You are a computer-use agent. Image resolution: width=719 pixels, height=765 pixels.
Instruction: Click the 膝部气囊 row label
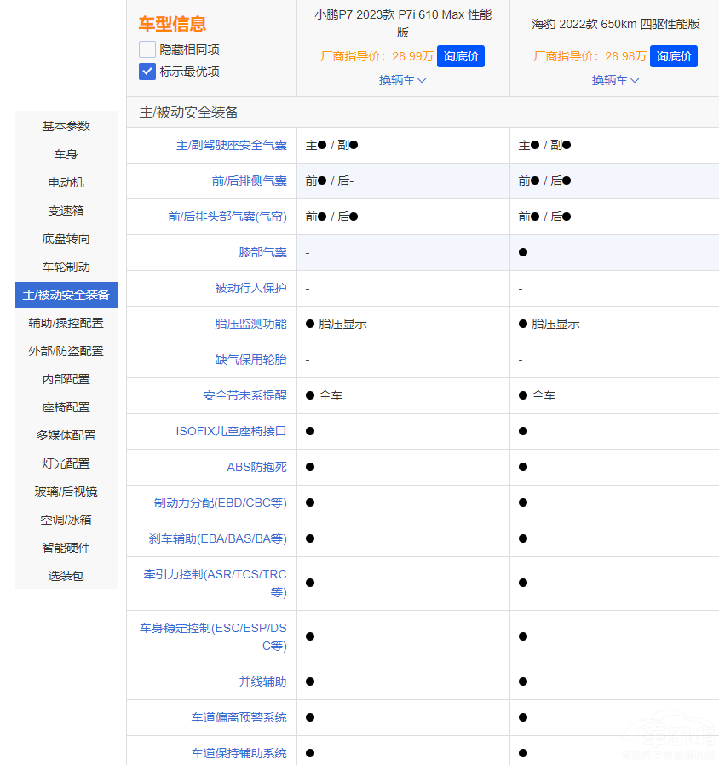[263, 252]
